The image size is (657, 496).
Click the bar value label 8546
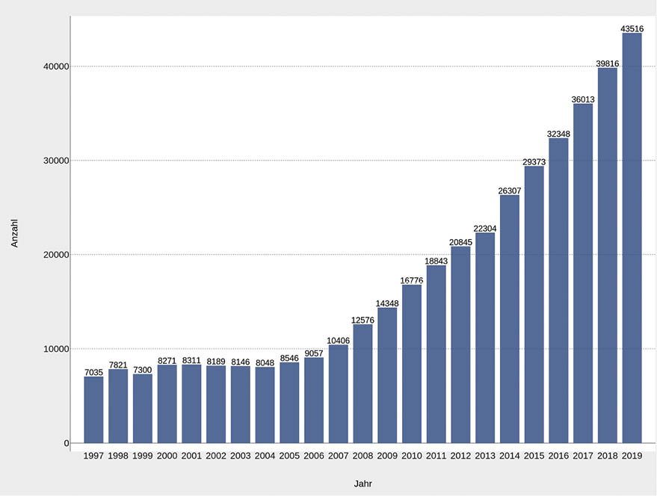pyautogui.click(x=289, y=358)
